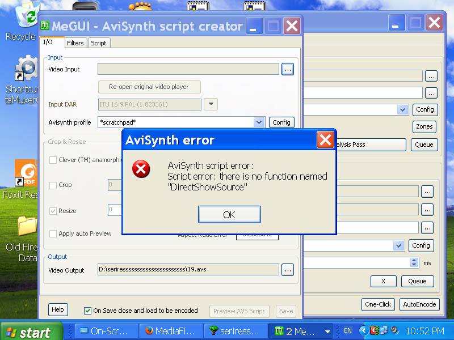Show hidden tray icons with the round arrow
The height and width of the screenshot is (340, 454).
tap(364, 330)
